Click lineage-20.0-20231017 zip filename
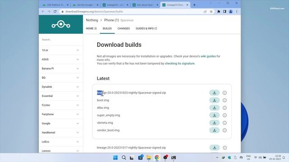 131,148
